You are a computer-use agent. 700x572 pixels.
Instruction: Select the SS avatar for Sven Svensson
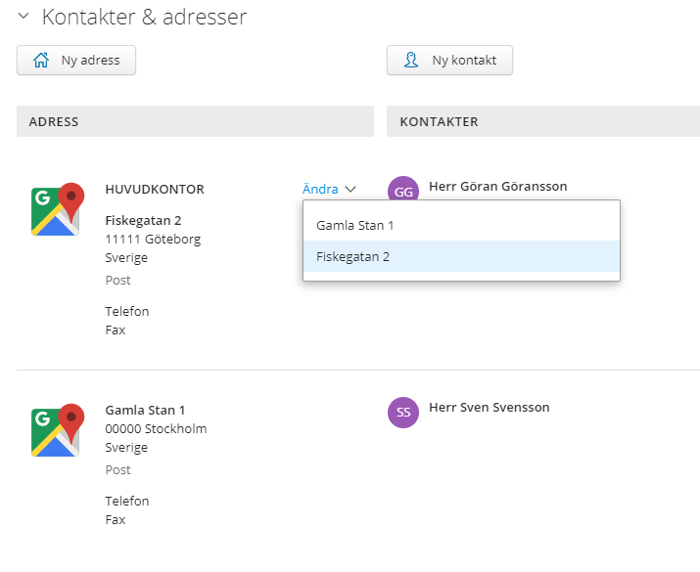click(403, 413)
